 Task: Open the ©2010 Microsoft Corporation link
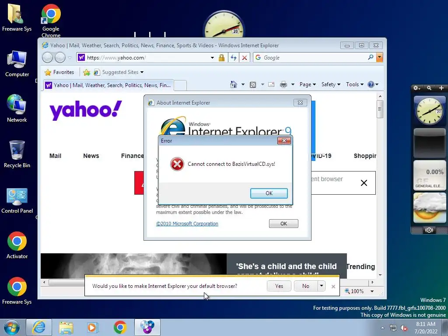(187, 224)
